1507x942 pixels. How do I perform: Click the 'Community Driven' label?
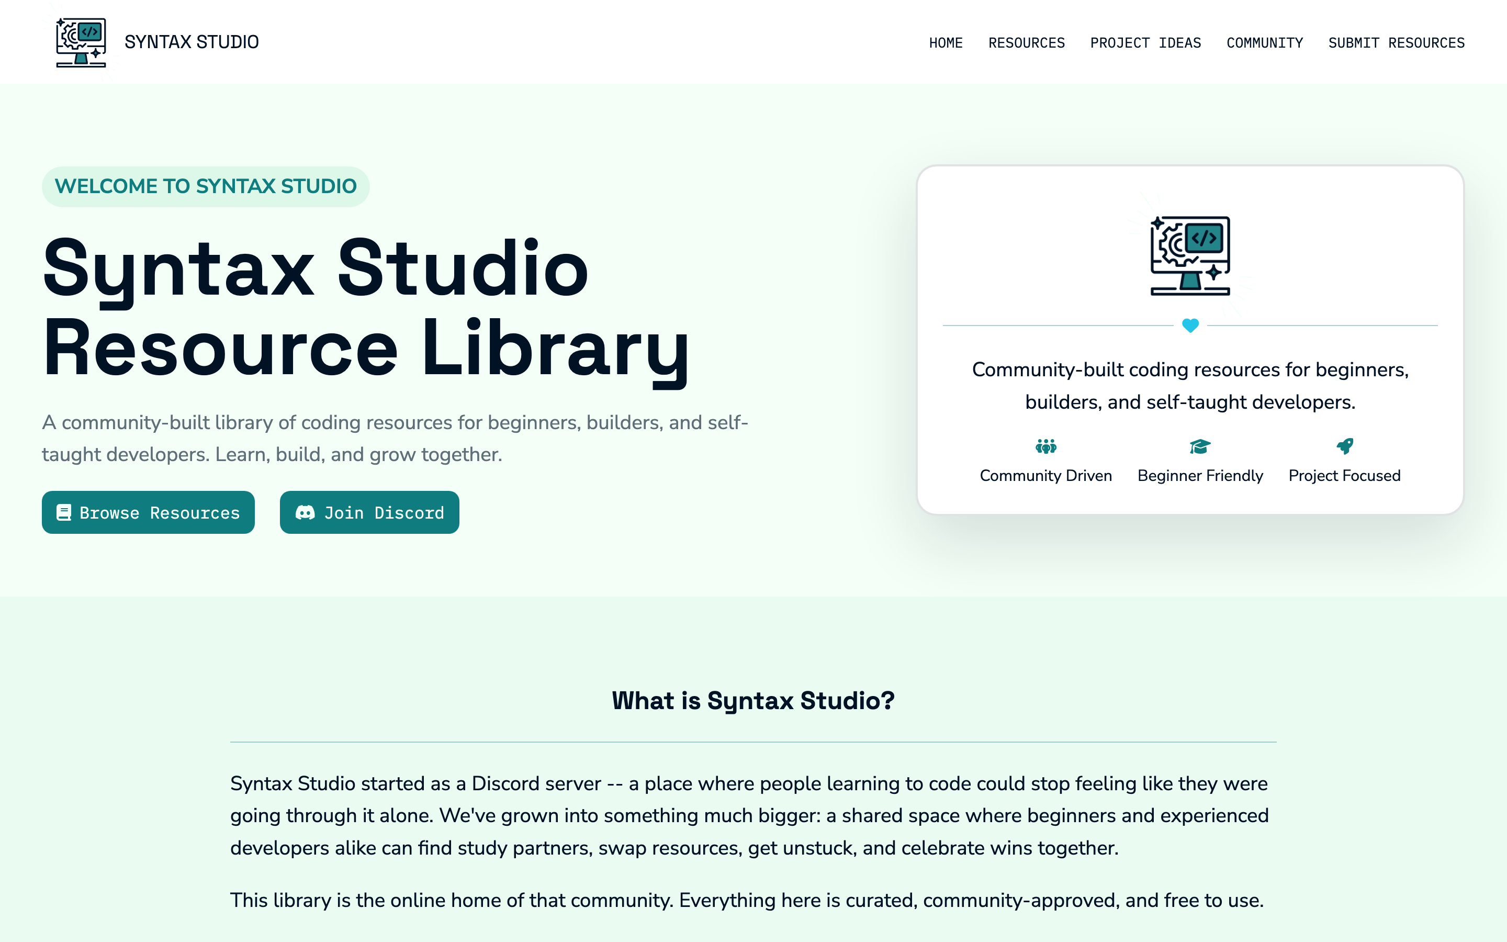pos(1045,475)
